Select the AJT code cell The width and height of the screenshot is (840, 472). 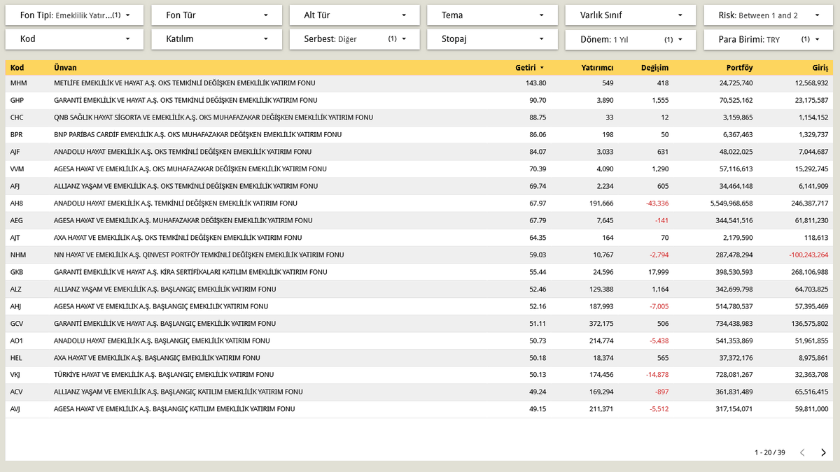pos(15,238)
